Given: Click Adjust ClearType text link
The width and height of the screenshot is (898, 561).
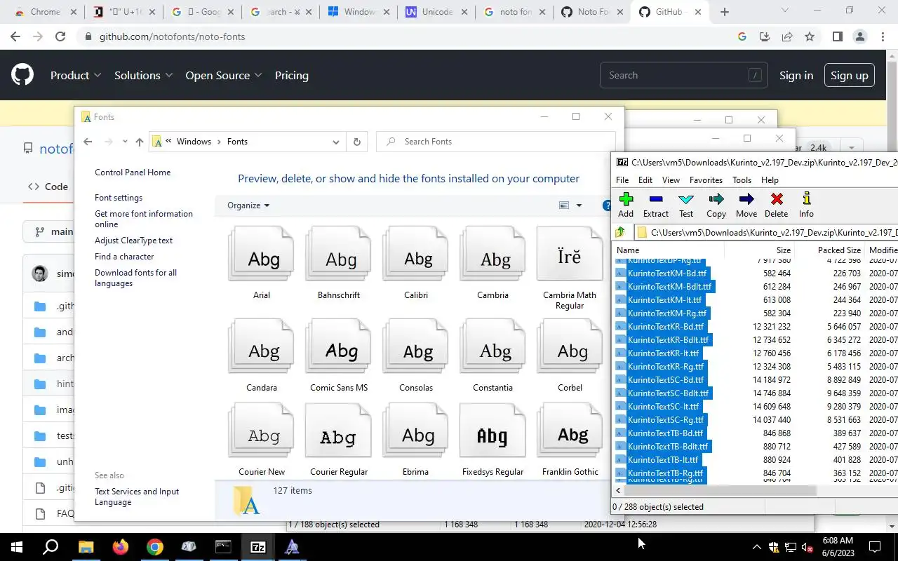Looking at the screenshot, I should point(133,241).
